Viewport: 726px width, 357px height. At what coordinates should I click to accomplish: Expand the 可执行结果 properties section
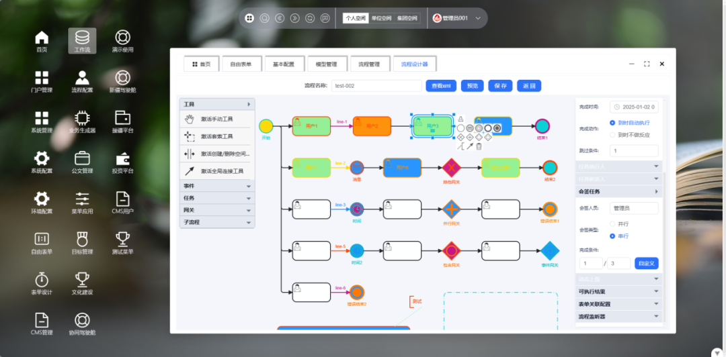pos(618,291)
